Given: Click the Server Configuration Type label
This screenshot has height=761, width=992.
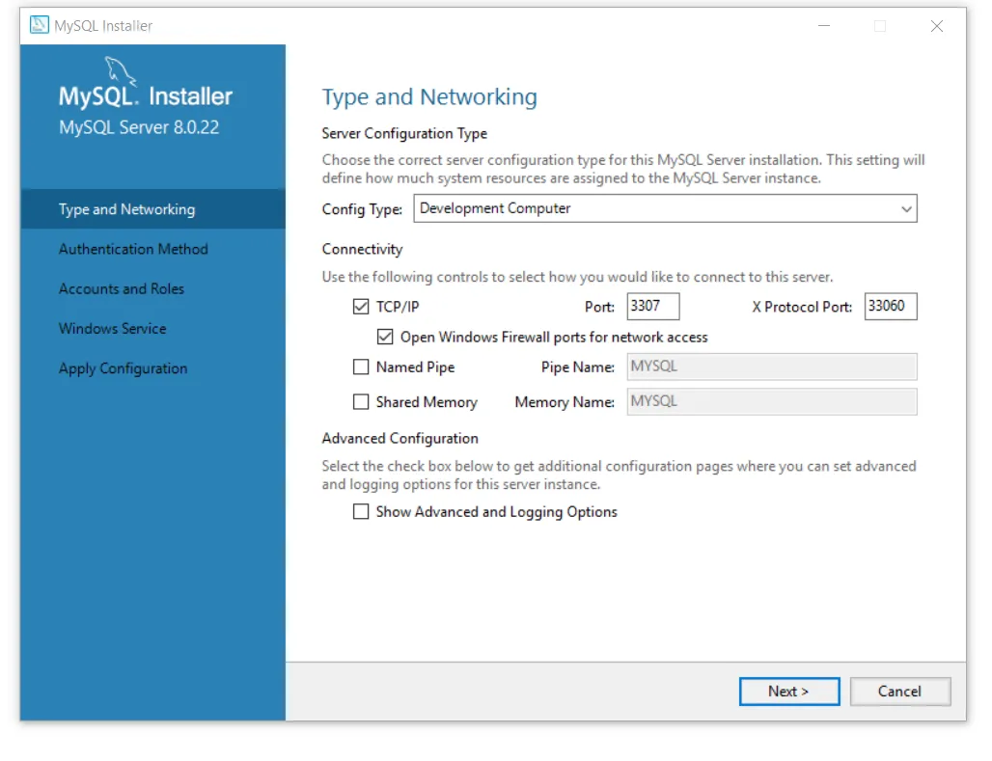Looking at the screenshot, I should tap(404, 133).
